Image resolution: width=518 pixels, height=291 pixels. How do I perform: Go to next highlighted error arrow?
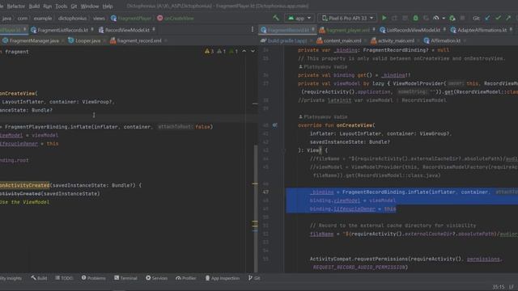pyautogui.click(x=253, y=51)
